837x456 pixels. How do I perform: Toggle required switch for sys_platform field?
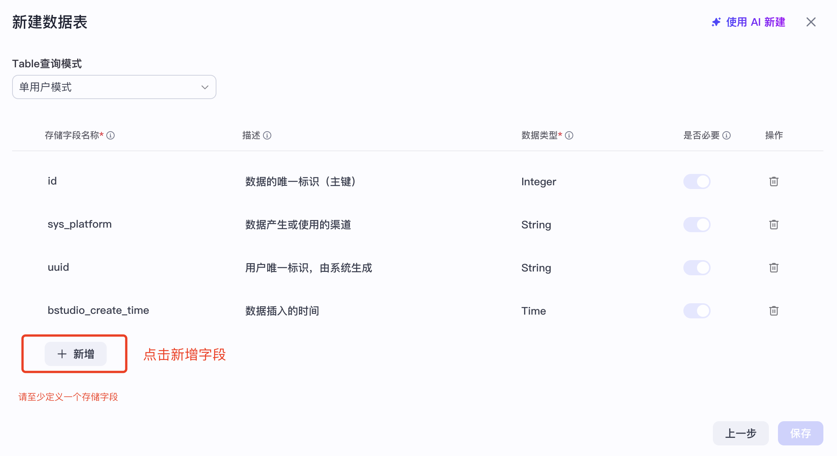[697, 225]
